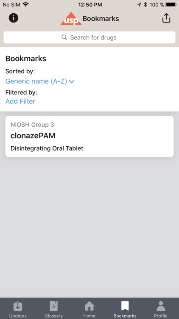Switch to the Glossary tab label
The image size is (179, 319).
[54, 316]
